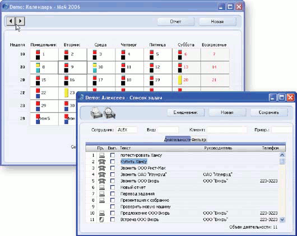Viewport: 297px width, 236px height.
Task: Click the telephone icon in row 2
Action: [102, 162]
